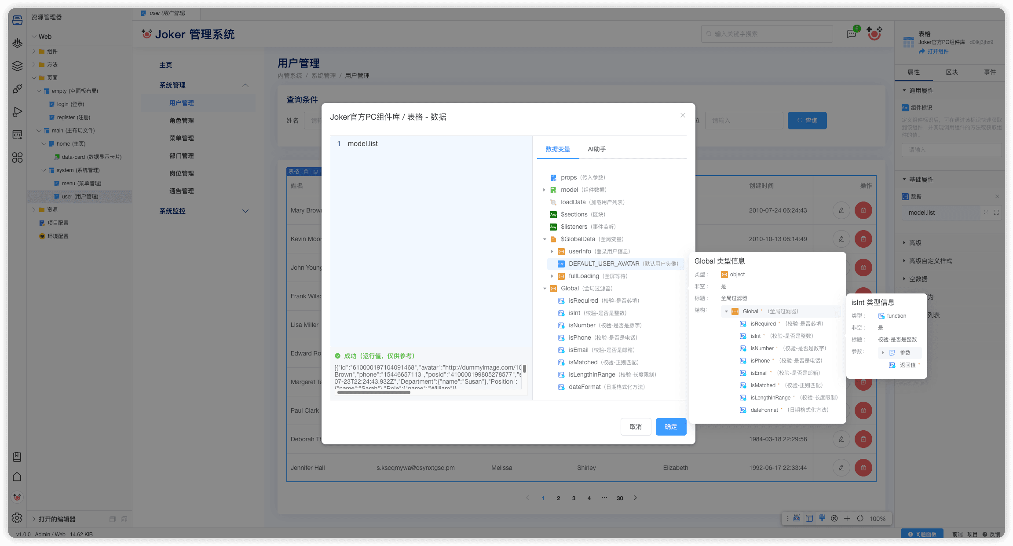This screenshot has height=546, width=1013.
Task: Click the 确定 confirm button
Action: click(x=671, y=427)
